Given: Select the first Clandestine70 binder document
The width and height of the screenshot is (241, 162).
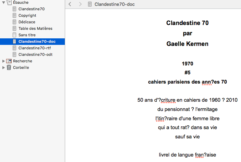Looking at the screenshot, I should pos(32,9).
